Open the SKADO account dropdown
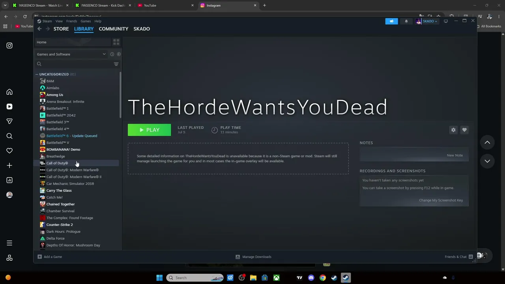 [426, 21]
